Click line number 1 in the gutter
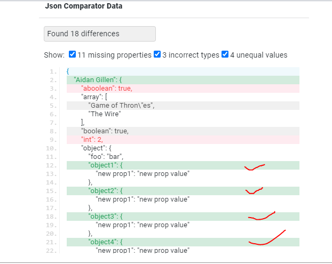332x264 pixels. pyautogui.click(x=53, y=71)
